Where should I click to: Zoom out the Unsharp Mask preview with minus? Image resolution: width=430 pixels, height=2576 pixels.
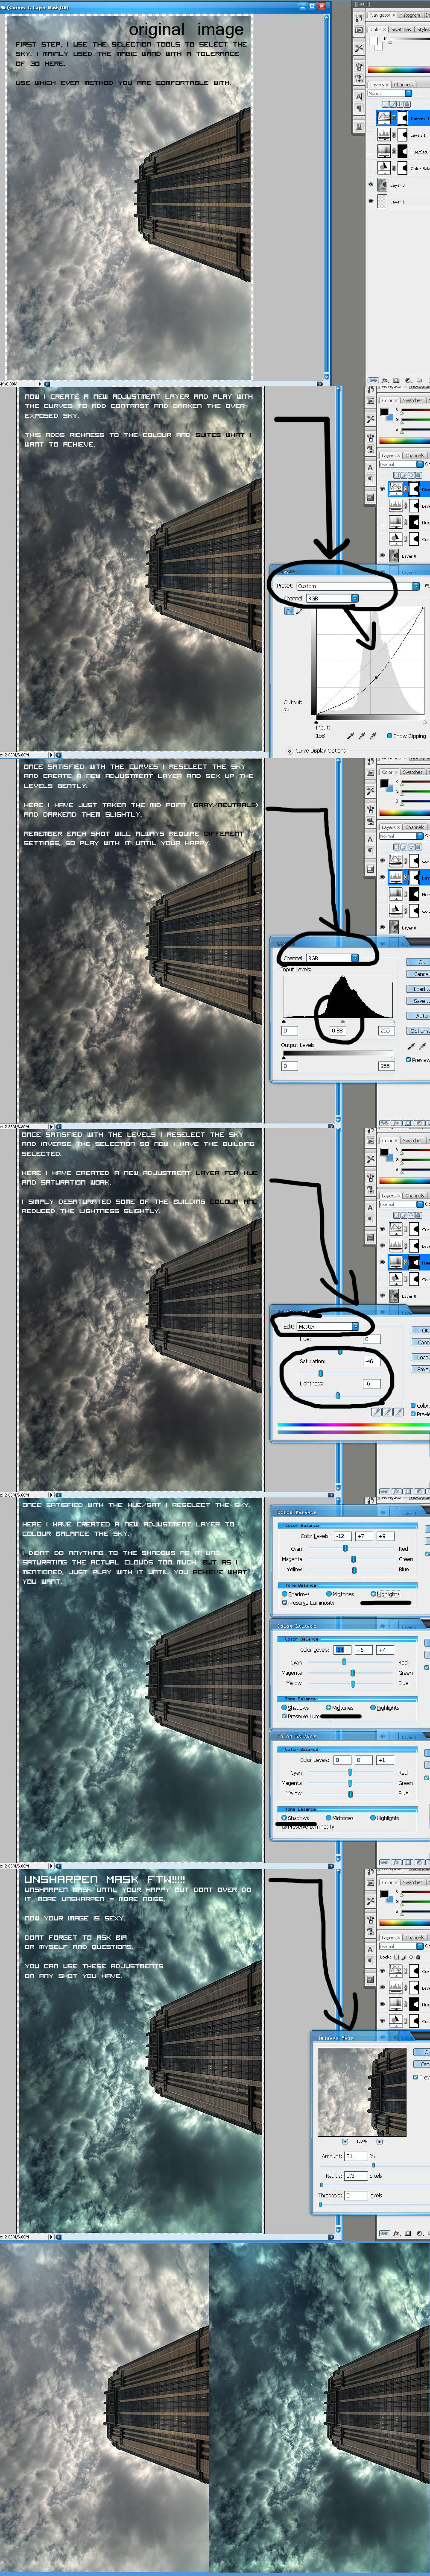[345, 2141]
